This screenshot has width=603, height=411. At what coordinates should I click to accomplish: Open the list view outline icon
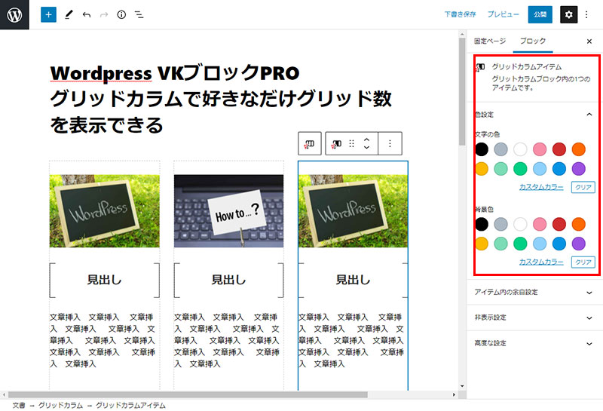pyautogui.click(x=139, y=14)
